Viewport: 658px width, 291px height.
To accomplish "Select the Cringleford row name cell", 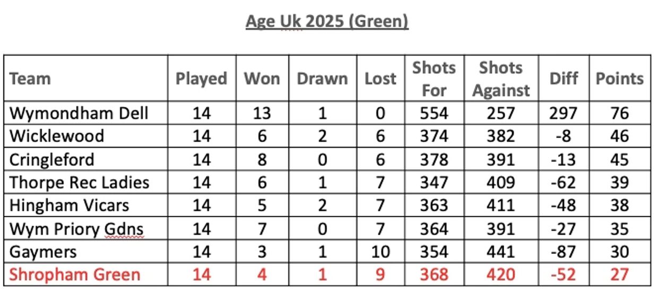I will (52, 159).
